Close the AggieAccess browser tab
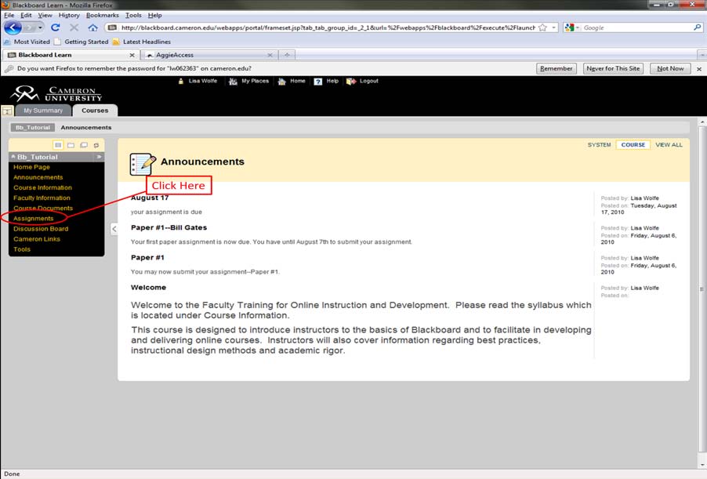Image resolution: width=707 pixels, height=479 pixels. click(270, 55)
